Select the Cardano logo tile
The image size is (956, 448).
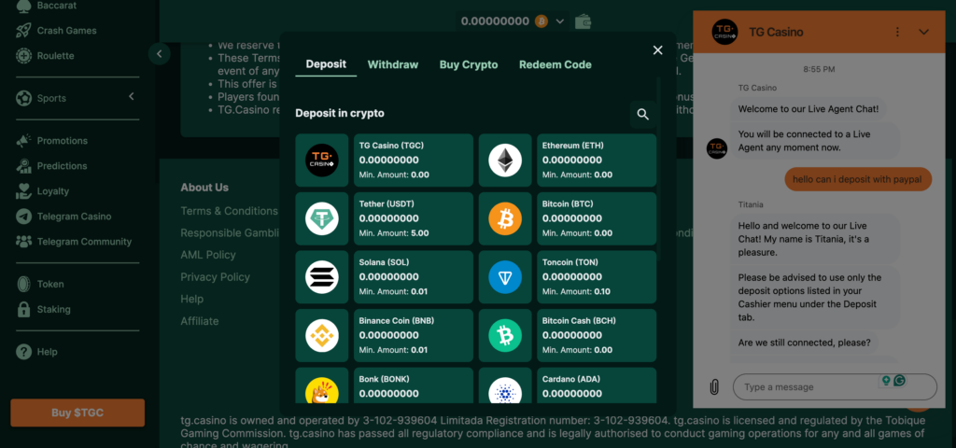tap(505, 385)
